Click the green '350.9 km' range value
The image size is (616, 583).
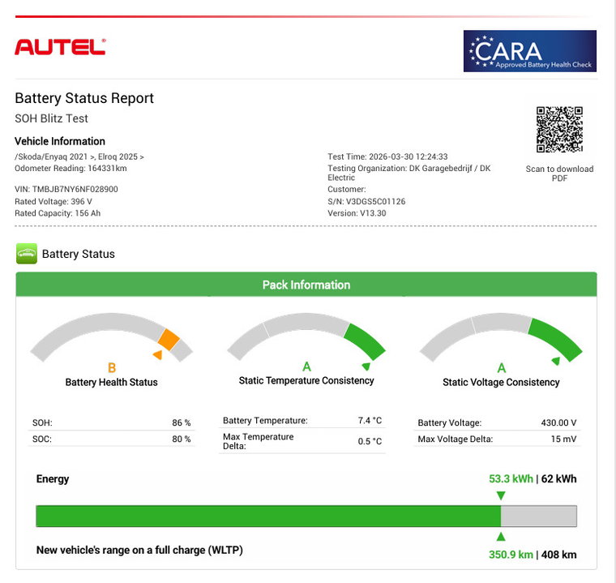coord(511,555)
